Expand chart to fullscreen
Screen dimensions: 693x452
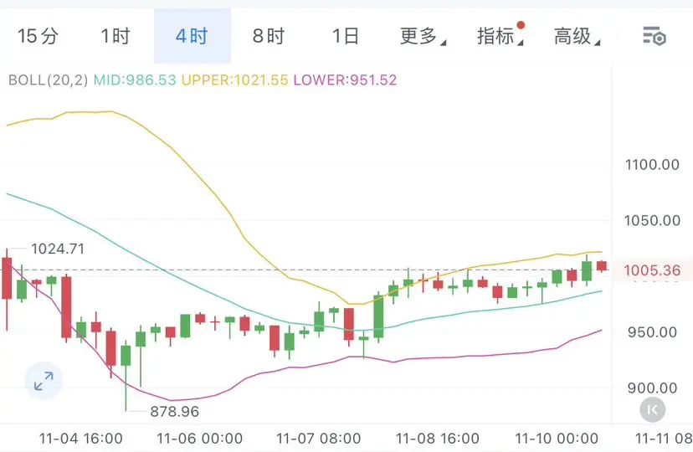coord(44,380)
